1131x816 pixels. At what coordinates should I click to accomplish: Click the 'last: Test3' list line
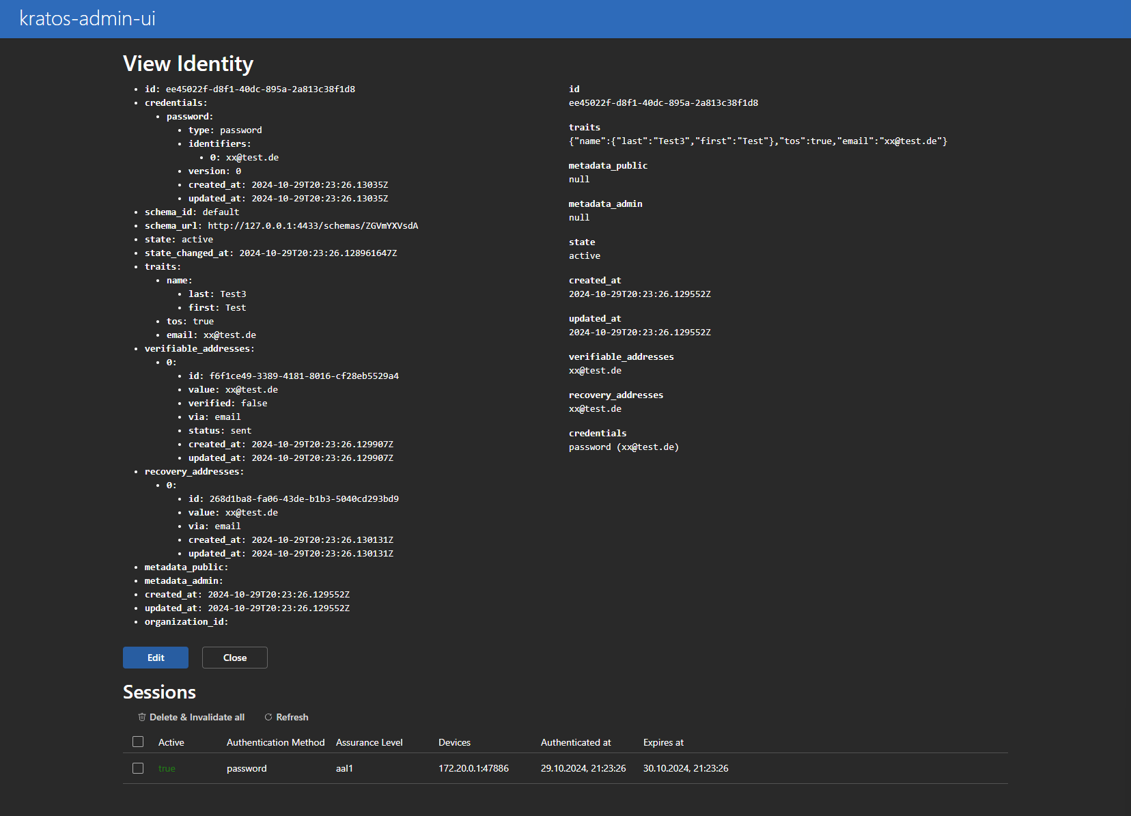[217, 294]
